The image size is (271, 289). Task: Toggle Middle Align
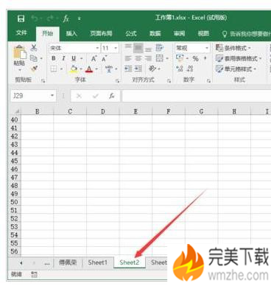pyautogui.click(x=138, y=48)
